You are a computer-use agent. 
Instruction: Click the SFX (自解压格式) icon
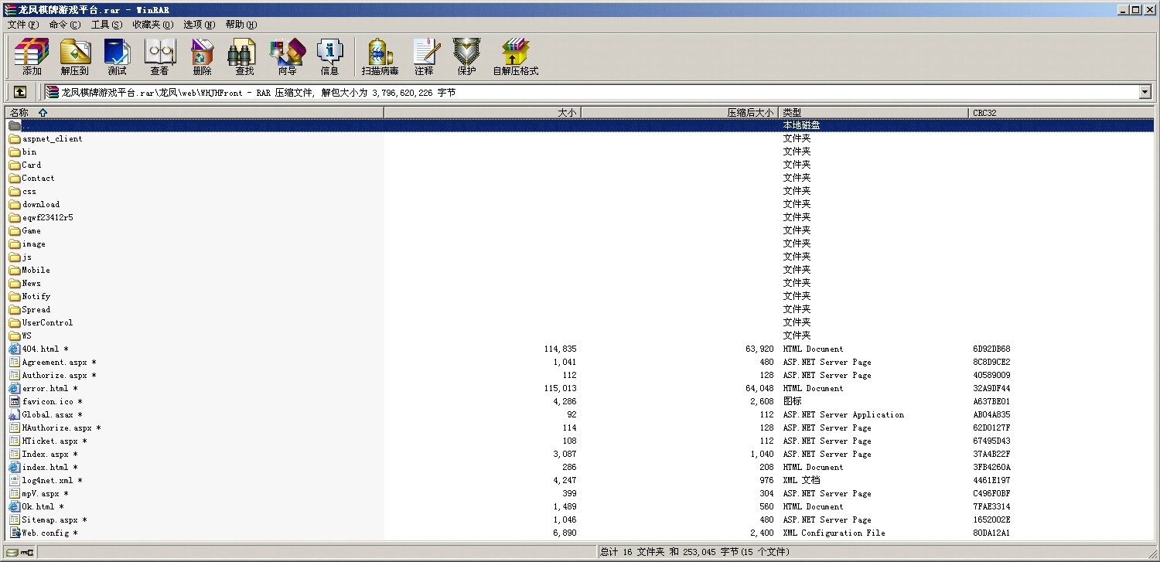tap(515, 56)
